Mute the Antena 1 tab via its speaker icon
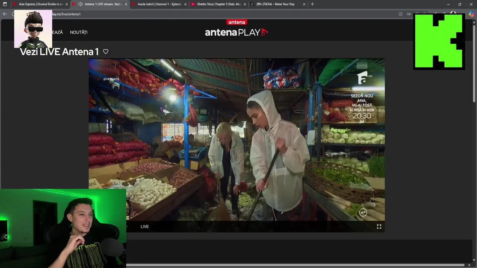 [x=80, y=4]
